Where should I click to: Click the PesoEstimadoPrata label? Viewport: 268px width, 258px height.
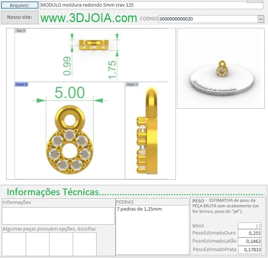[x=214, y=250]
